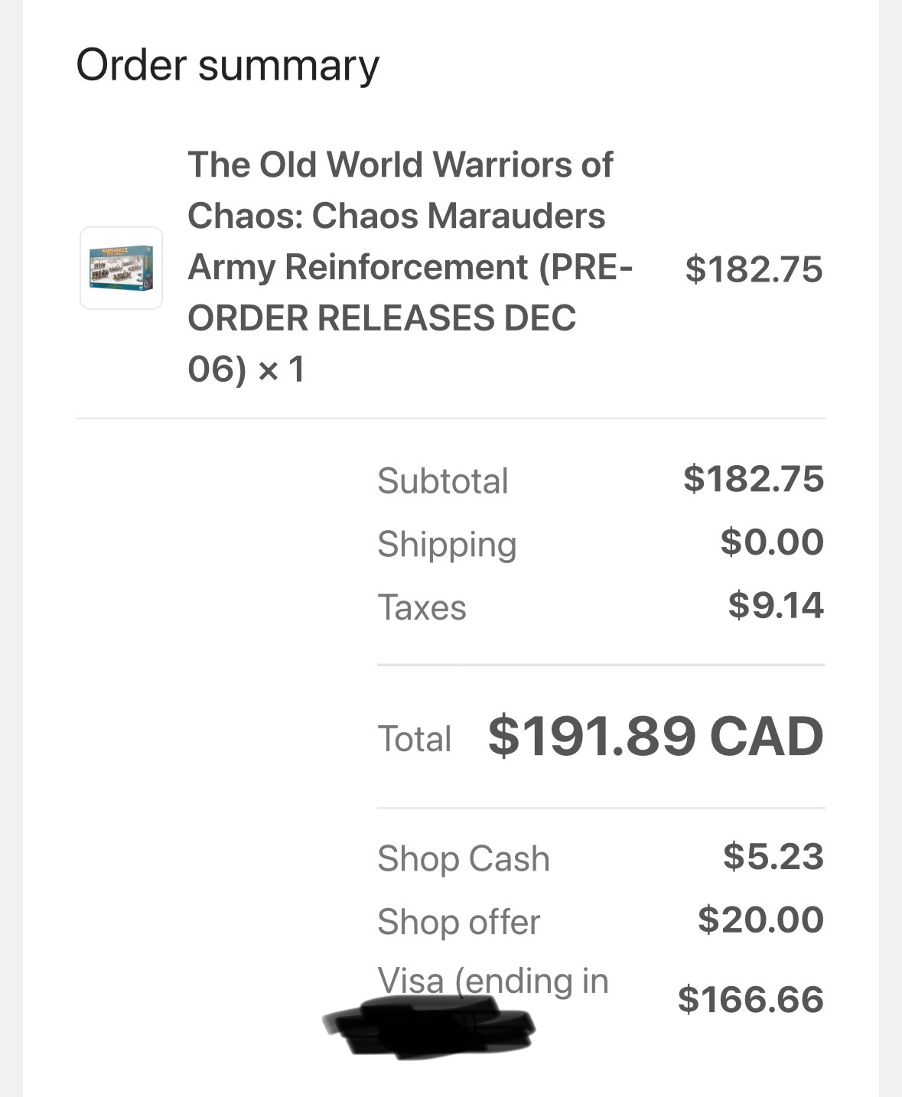This screenshot has width=902, height=1097.
Task: Click the $0.00 shipping amount
Action: [x=772, y=542]
